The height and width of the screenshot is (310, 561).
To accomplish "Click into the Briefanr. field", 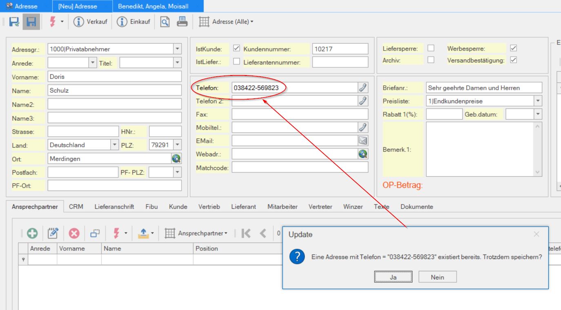I will (484, 87).
